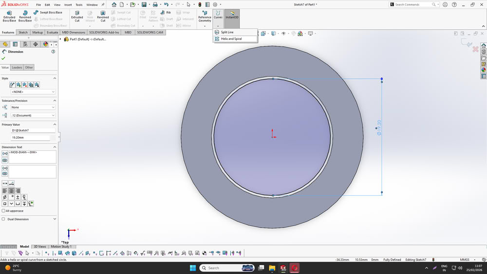Screen dimensions: 487x274
Task: Select the Revolved Boss/Base tool
Action: tap(25, 16)
